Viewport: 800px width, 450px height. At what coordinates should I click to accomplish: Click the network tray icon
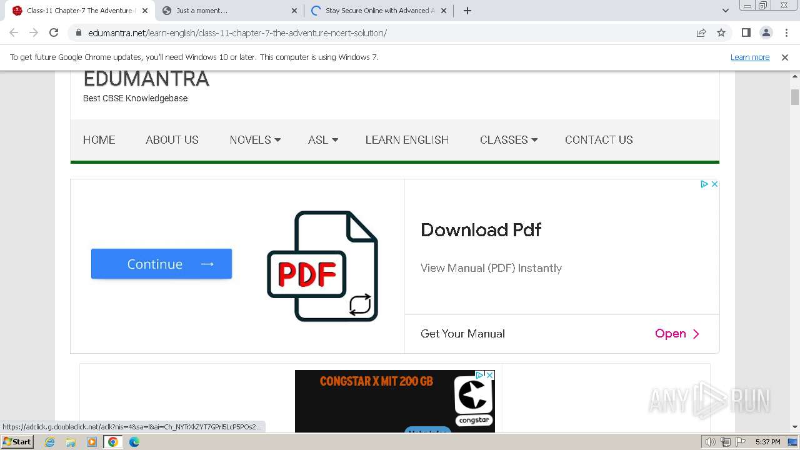tap(725, 442)
